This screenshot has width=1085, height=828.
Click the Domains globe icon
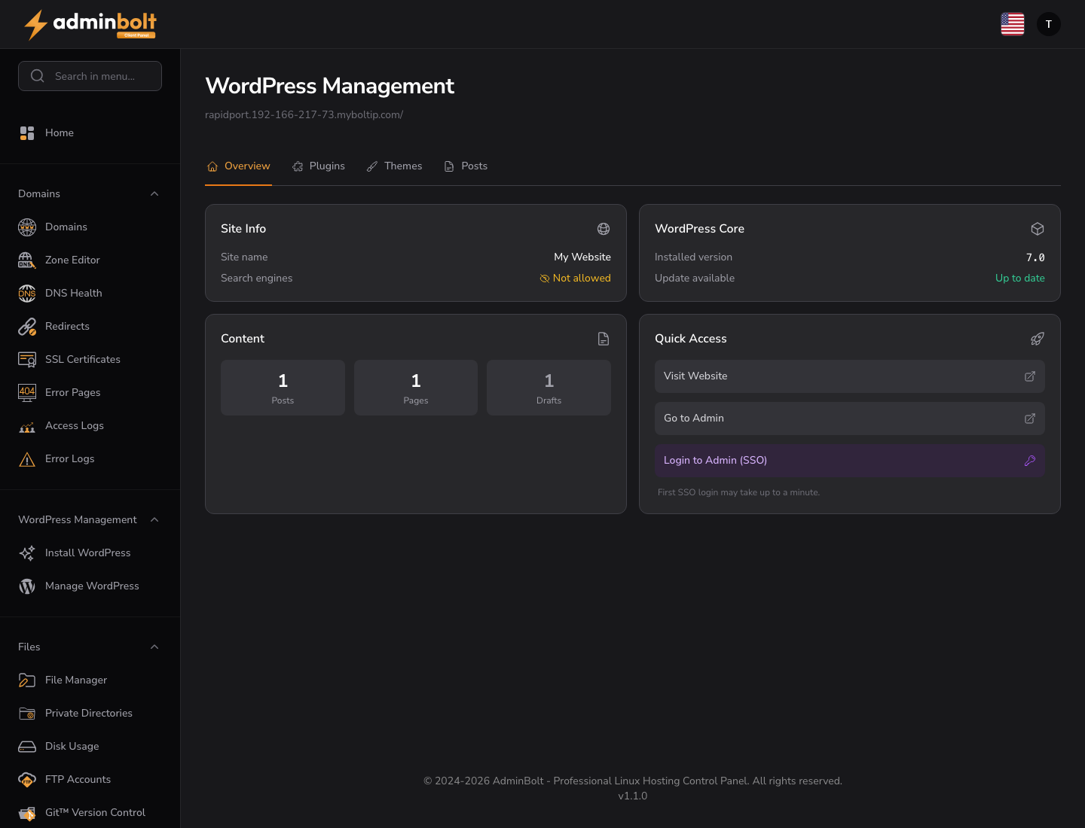pos(27,227)
